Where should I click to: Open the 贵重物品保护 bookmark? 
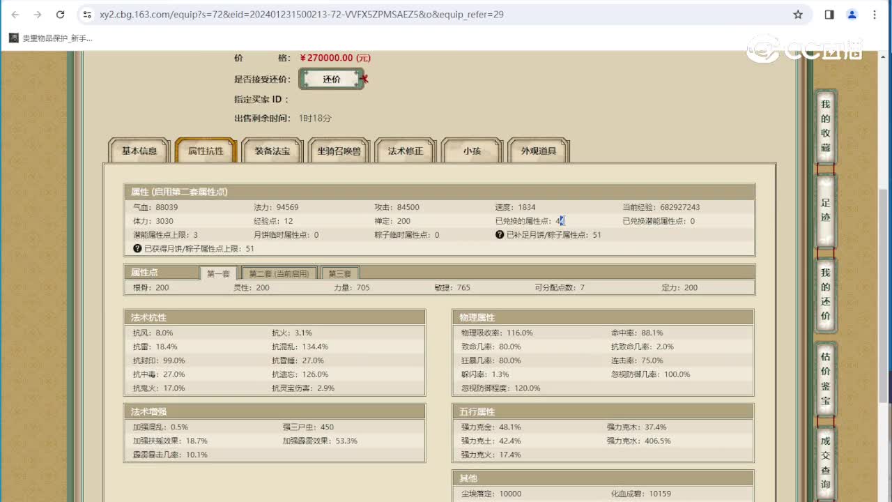(x=51, y=38)
